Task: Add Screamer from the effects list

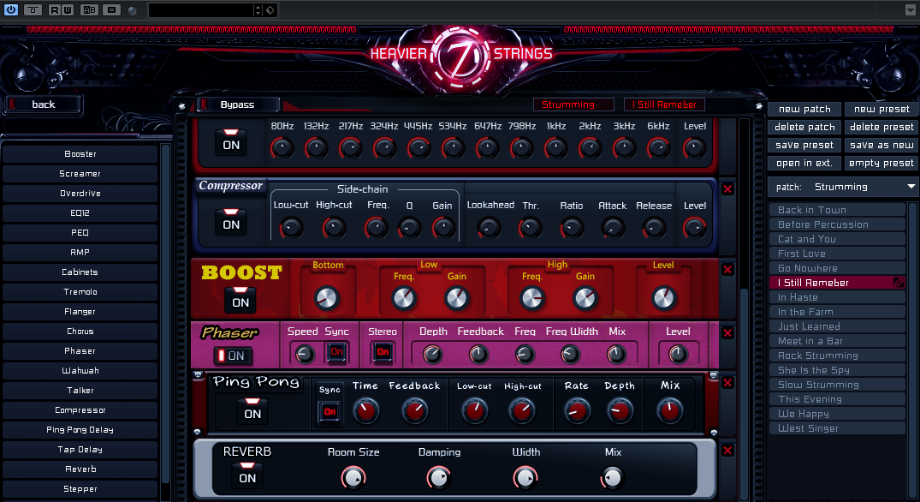Action: 80,174
